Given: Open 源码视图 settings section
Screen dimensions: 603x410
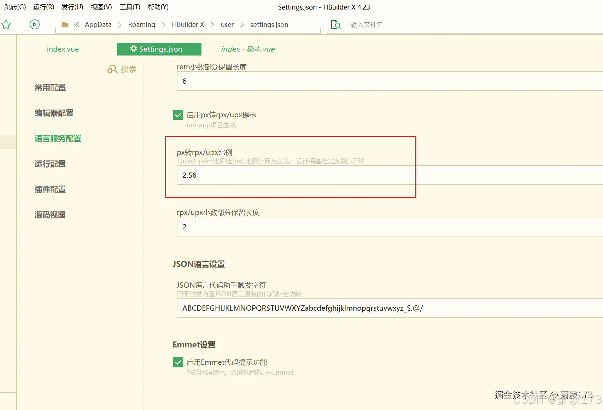Looking at the screenshot, I should tap(50, 215).
